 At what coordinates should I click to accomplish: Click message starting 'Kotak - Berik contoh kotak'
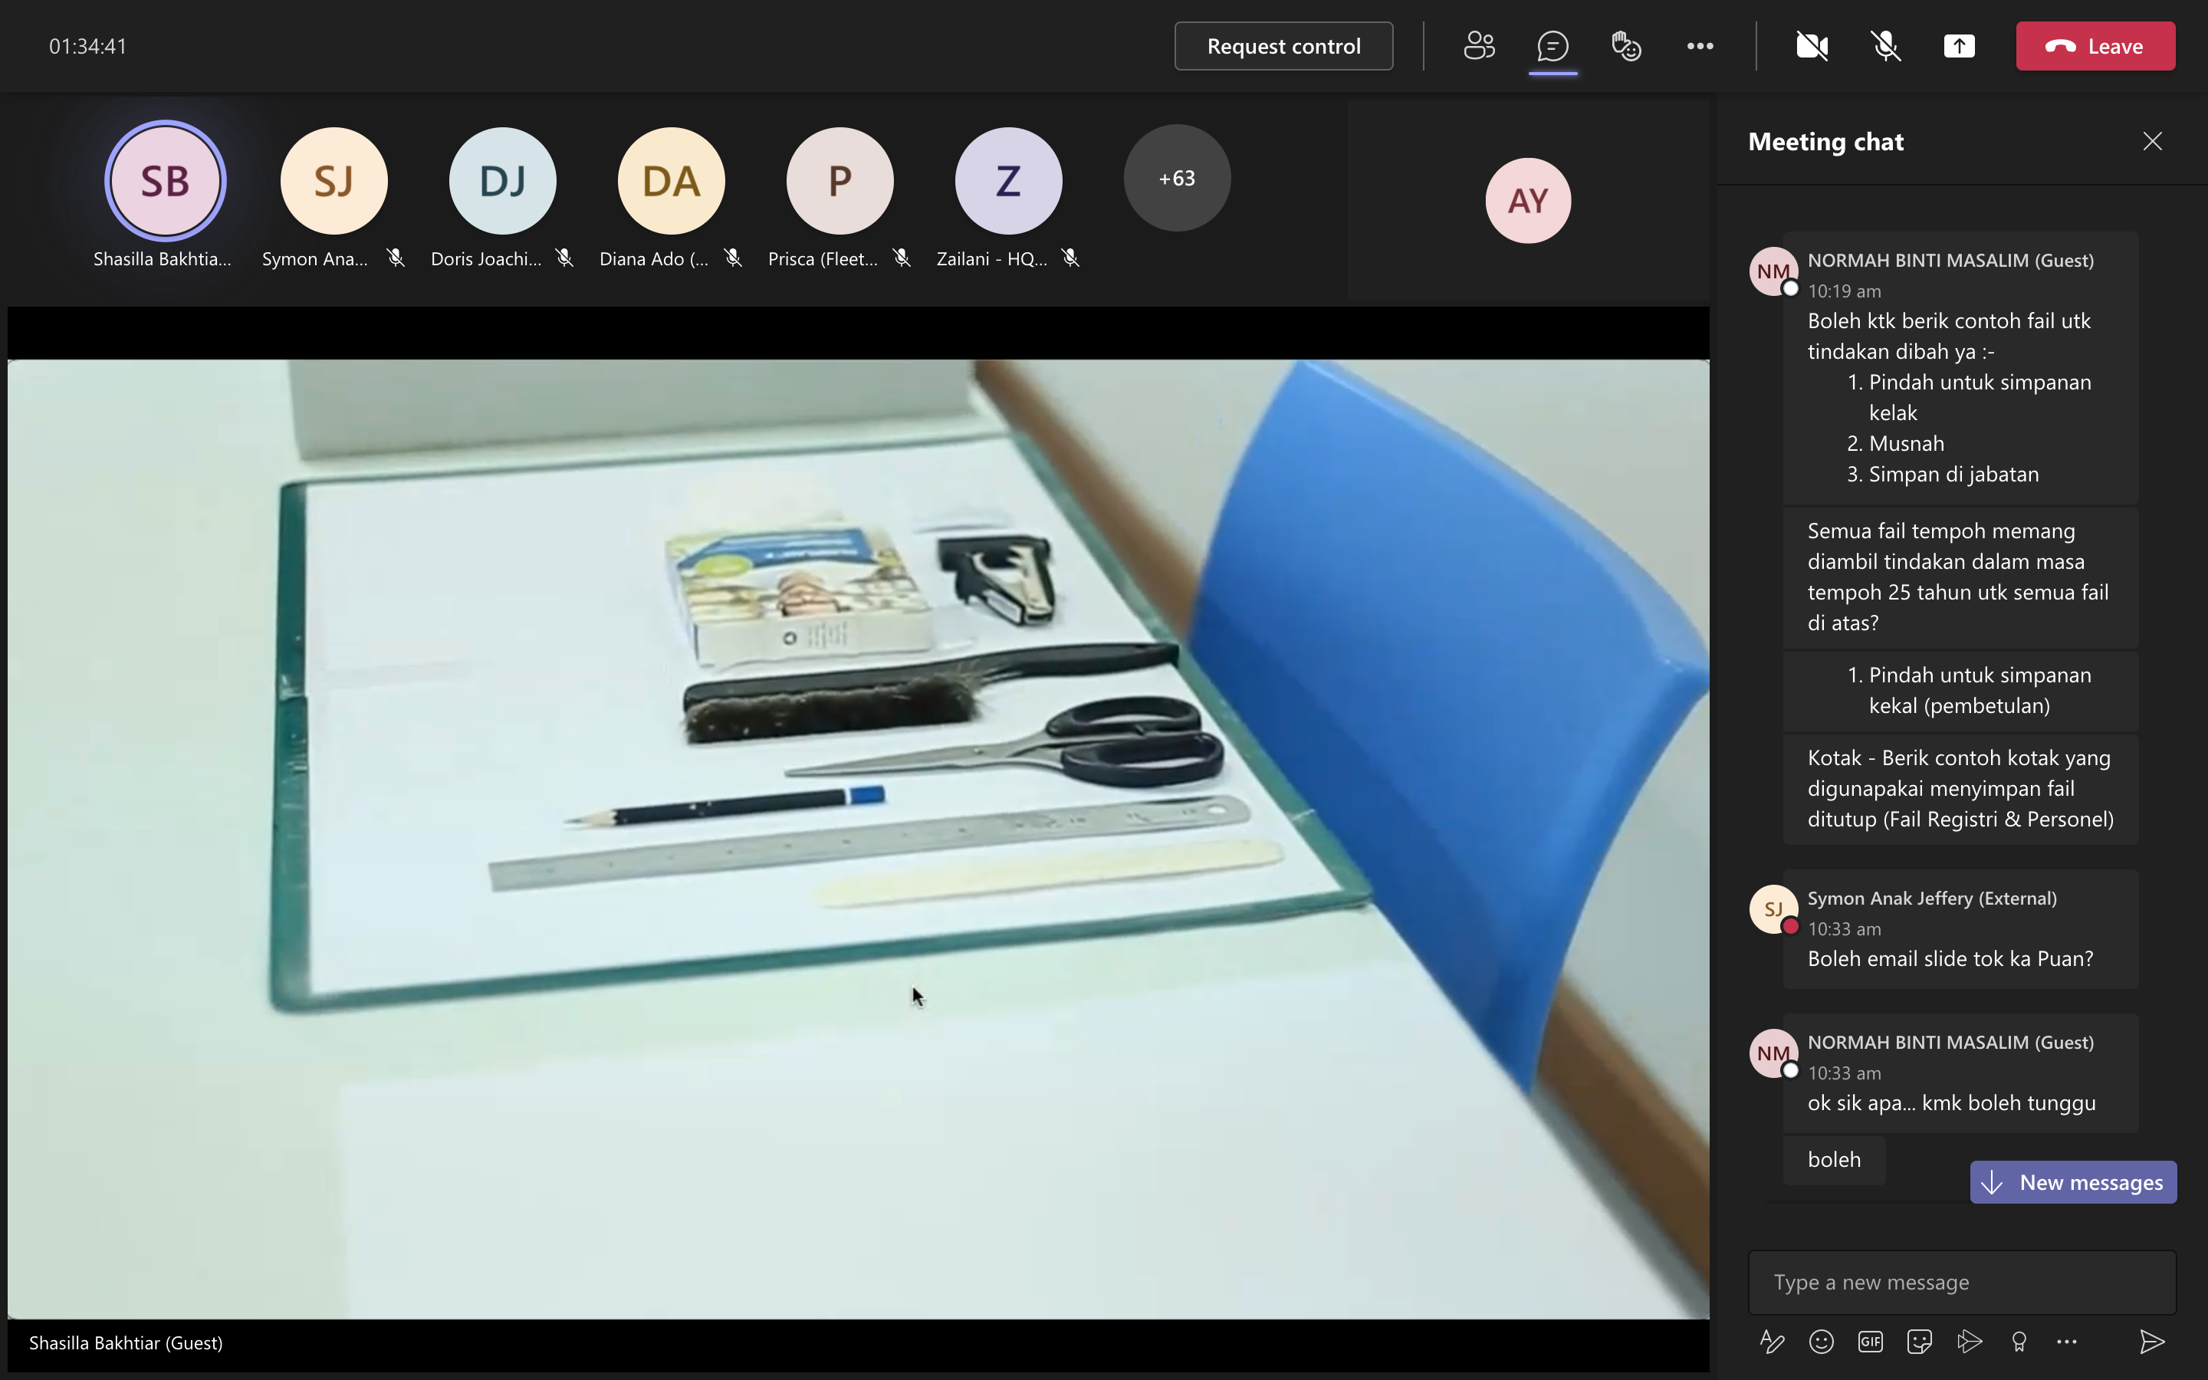[1960, 789]
